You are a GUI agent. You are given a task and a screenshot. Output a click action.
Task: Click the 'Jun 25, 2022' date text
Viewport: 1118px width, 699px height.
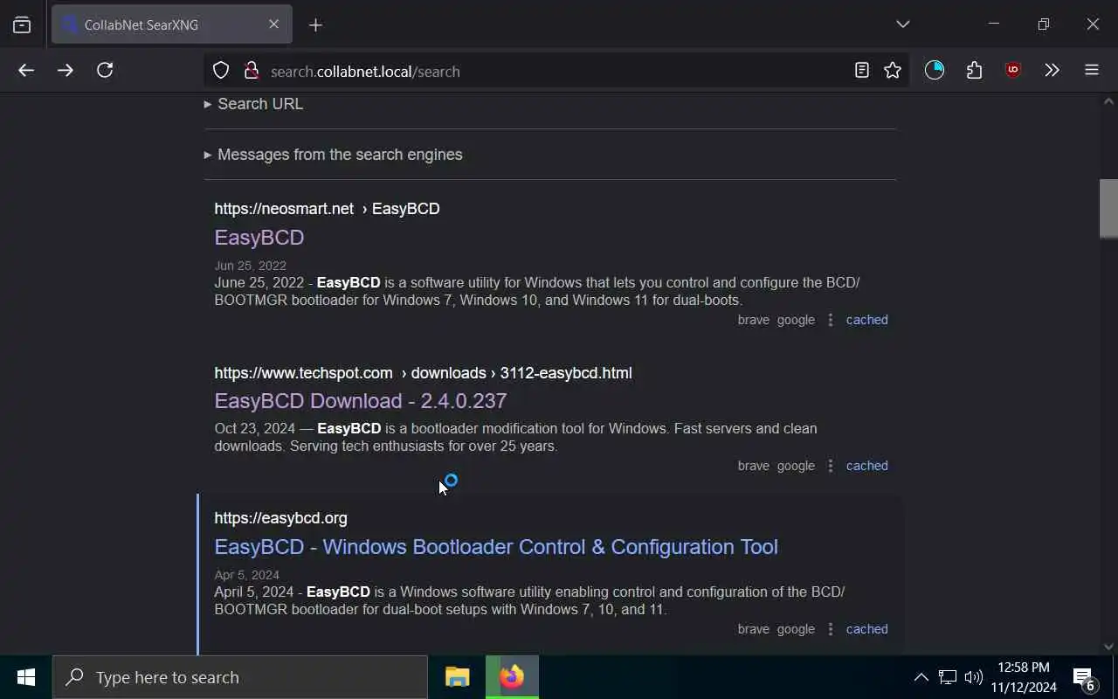[250, 266]
